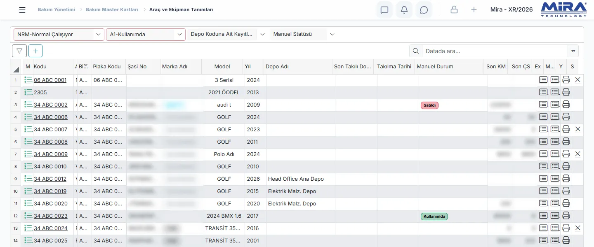Click the X icon on 34 ABC 0024 row

coord(578,228)
